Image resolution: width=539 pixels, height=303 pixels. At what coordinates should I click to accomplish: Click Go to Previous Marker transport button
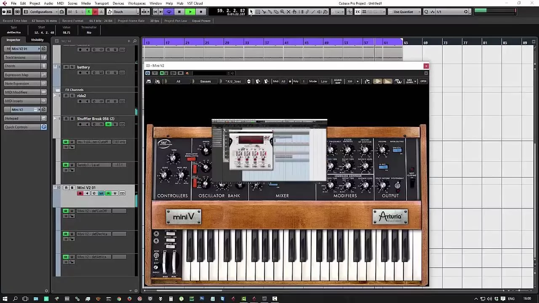[155, 12]
